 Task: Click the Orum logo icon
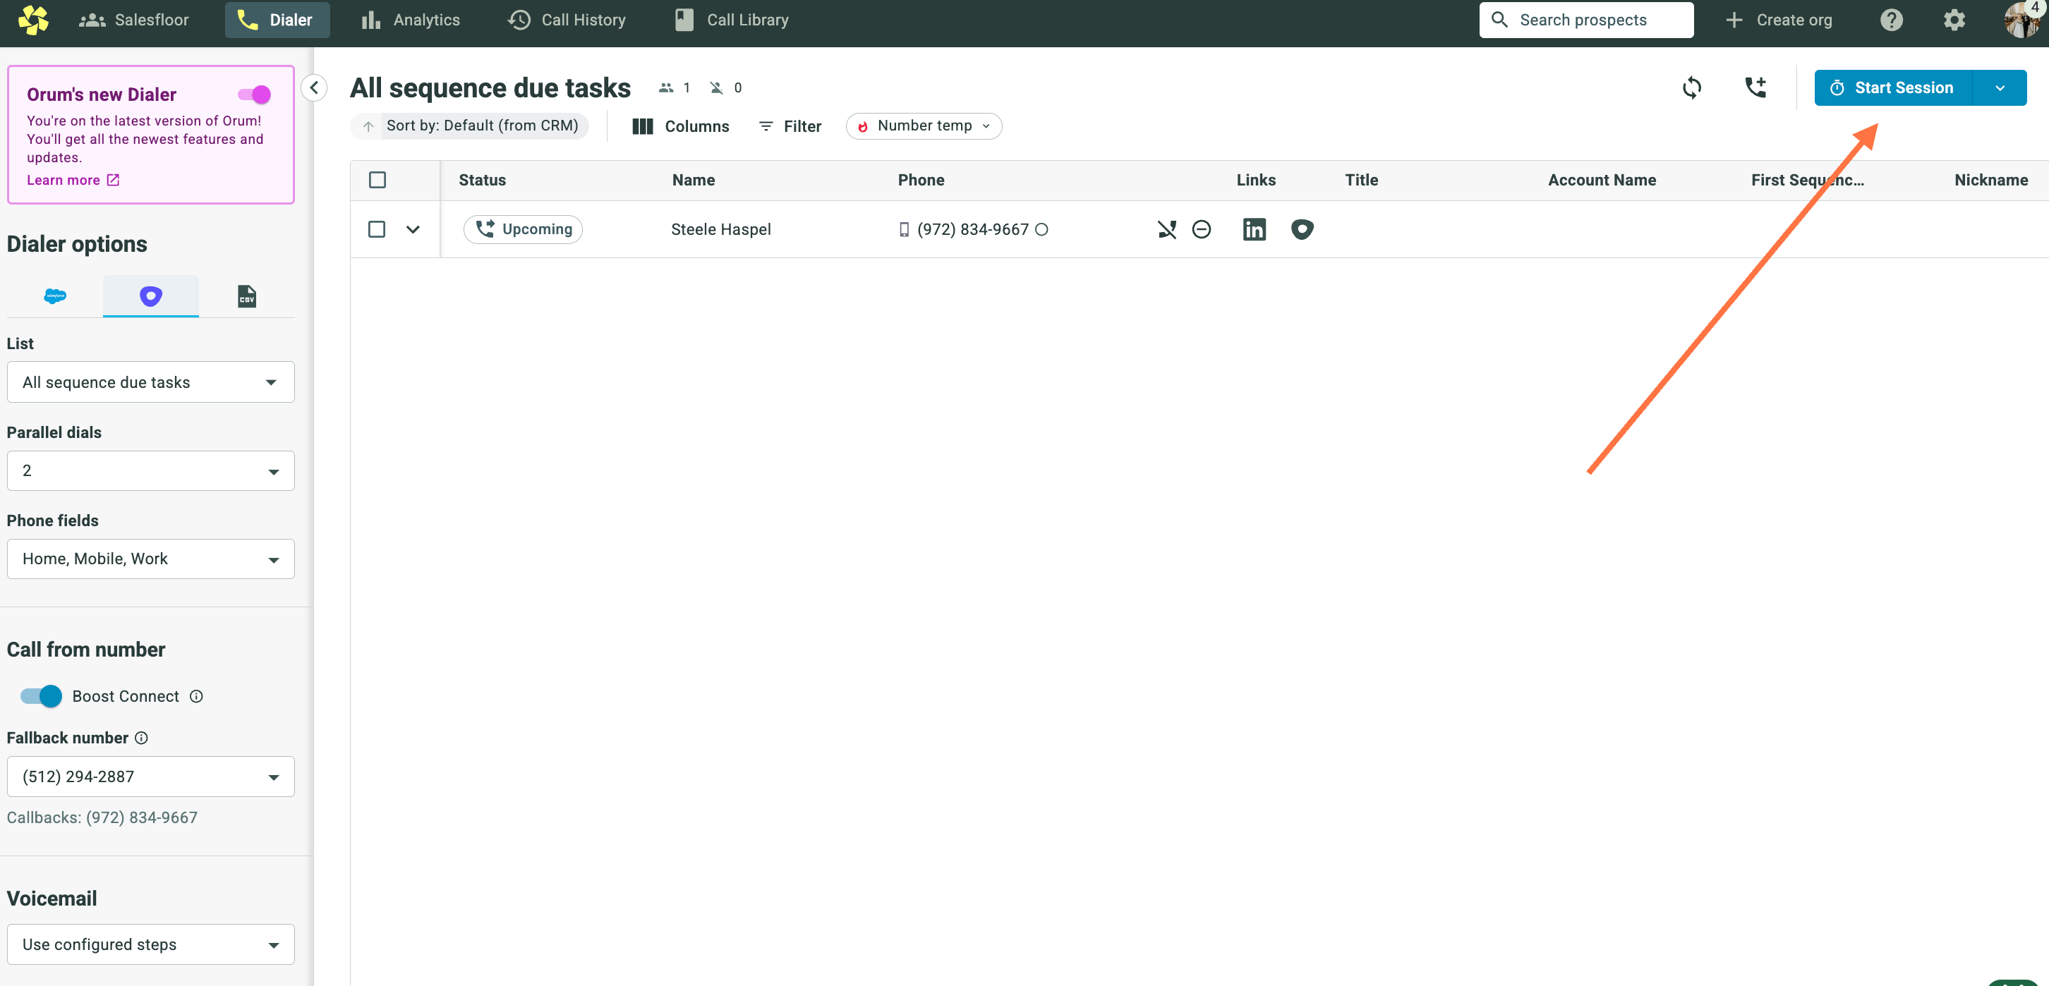click(x=32, y=20)
